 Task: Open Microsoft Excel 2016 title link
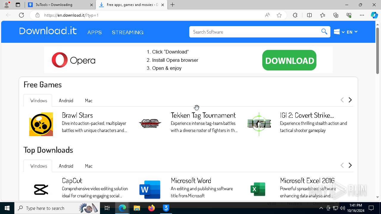(307, 181)
